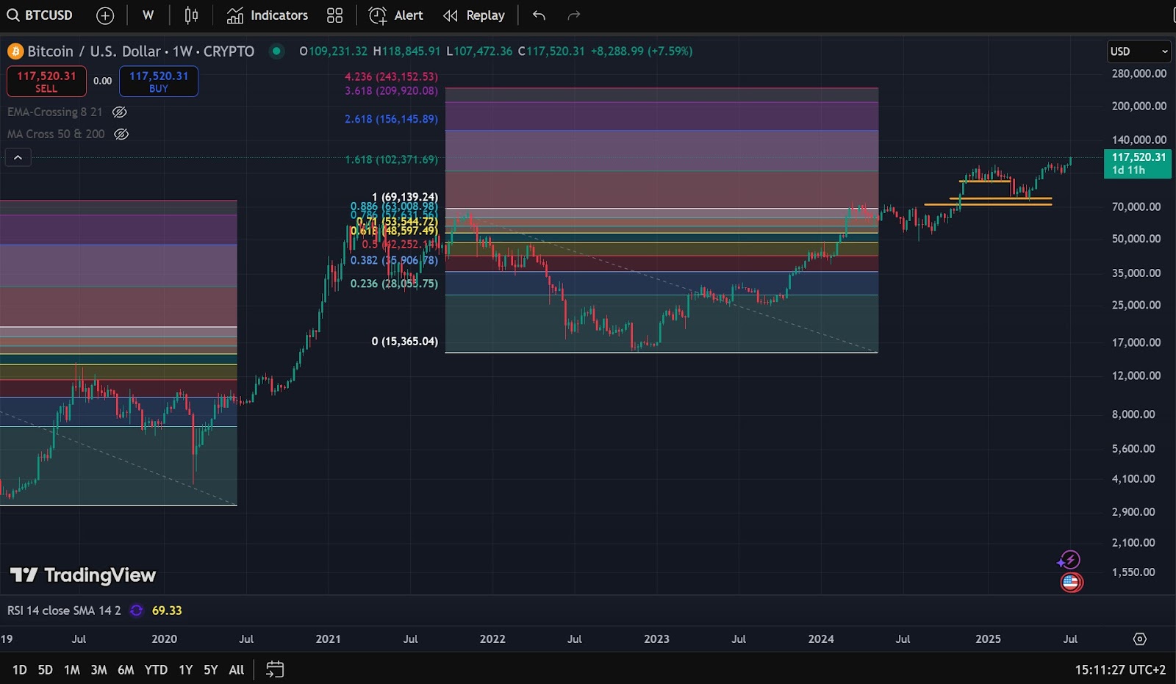The height and width of the screenshot is (684, 1176).
Task: Click the current price label 117,520.31
Action: click(x=1138, y=163)
